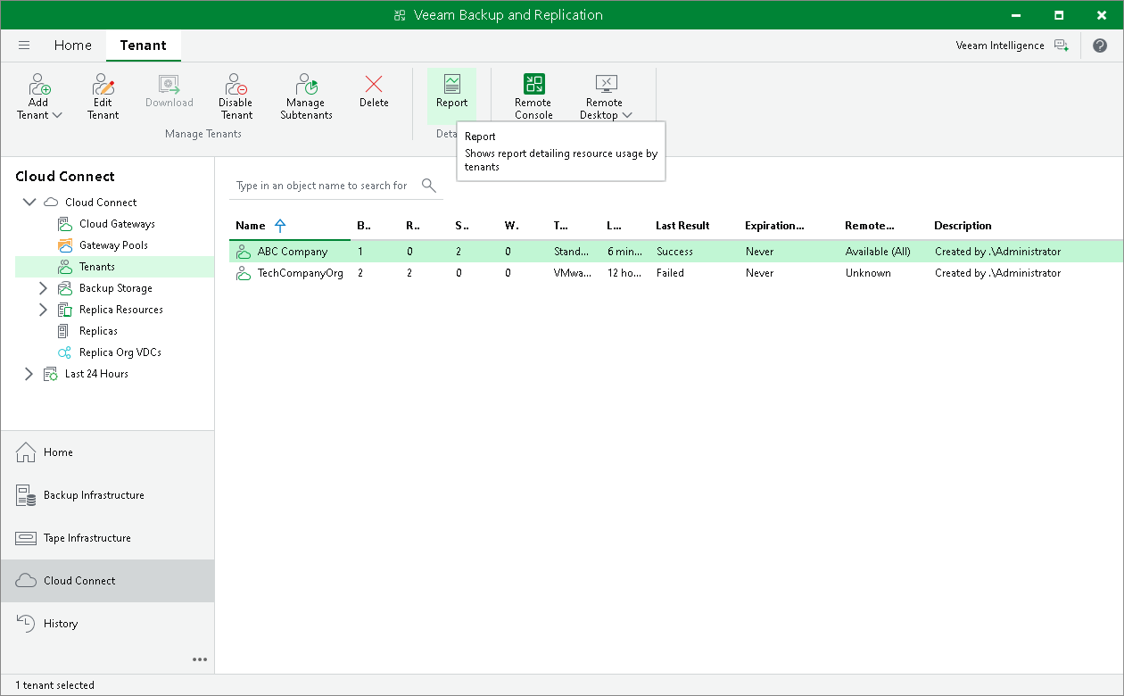Viewport: 1124px width, 696px height.
Task: Open the History navigation view
Action: (x=107, y=624)
